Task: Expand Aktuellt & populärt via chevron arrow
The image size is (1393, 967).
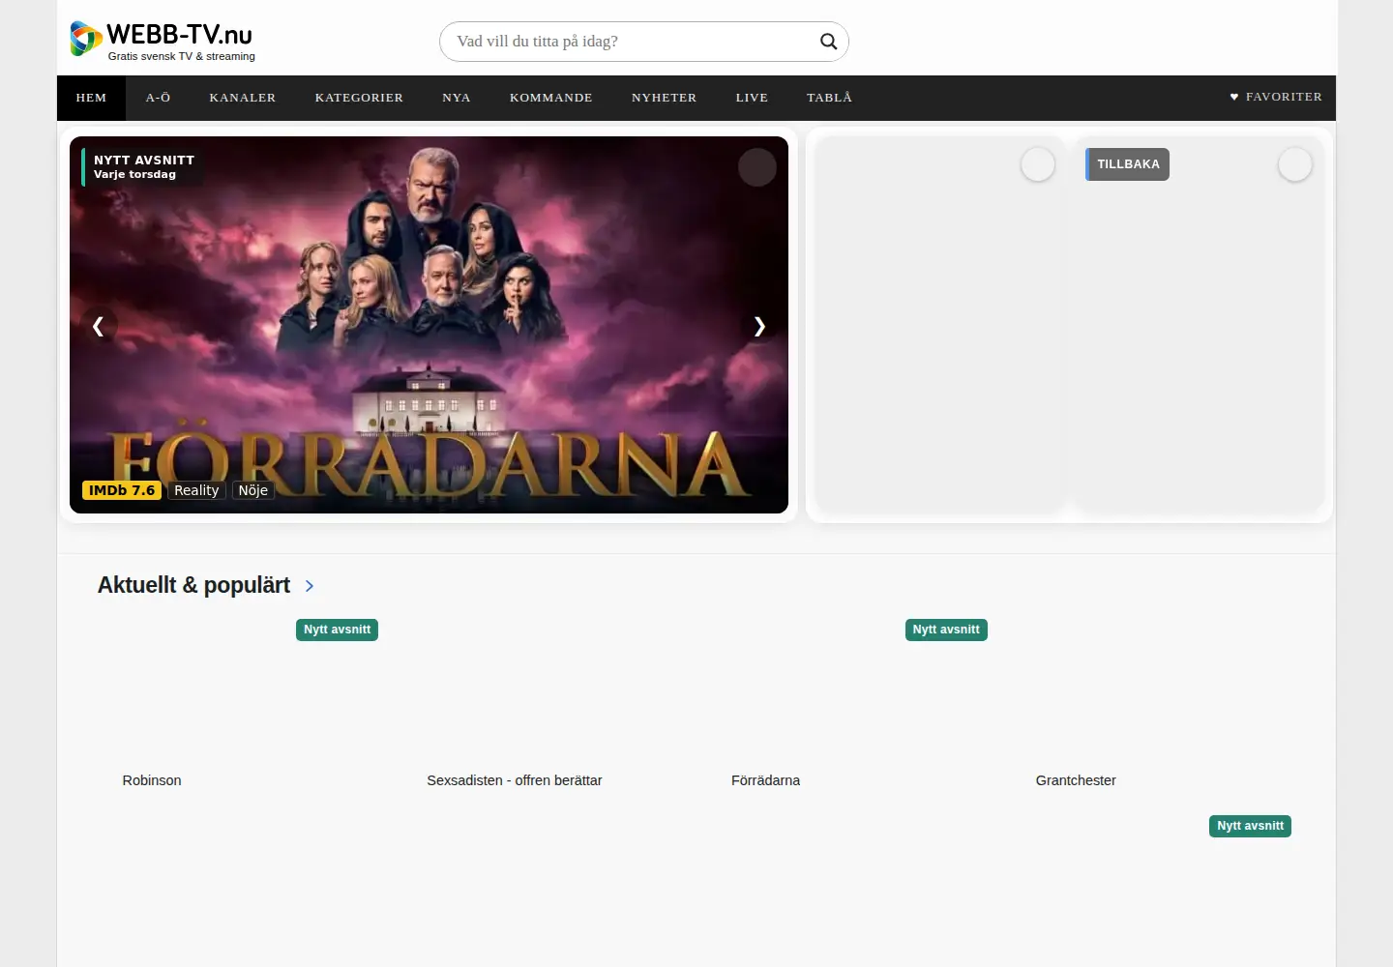Action: [x=310, y=586]
